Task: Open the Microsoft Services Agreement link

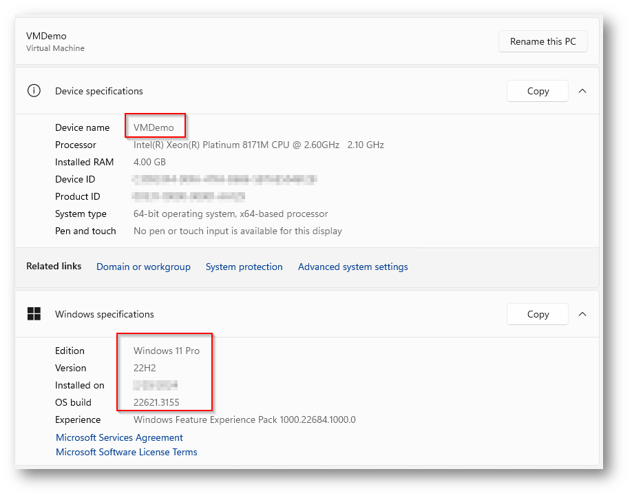Action: point(119,437)
